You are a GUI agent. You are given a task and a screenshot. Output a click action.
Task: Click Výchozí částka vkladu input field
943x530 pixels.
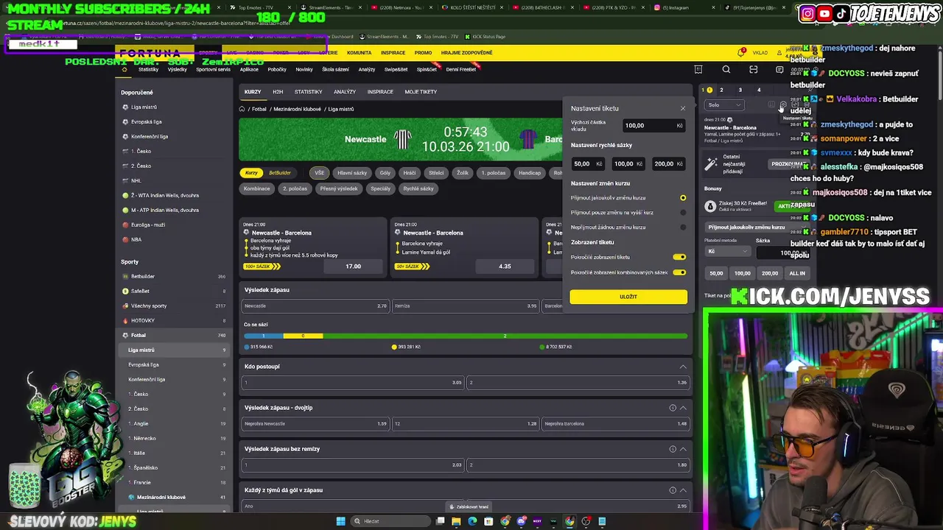(653, 126)
